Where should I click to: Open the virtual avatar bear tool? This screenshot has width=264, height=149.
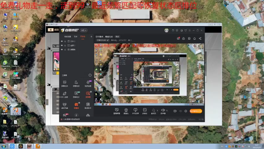pos(64,106)
